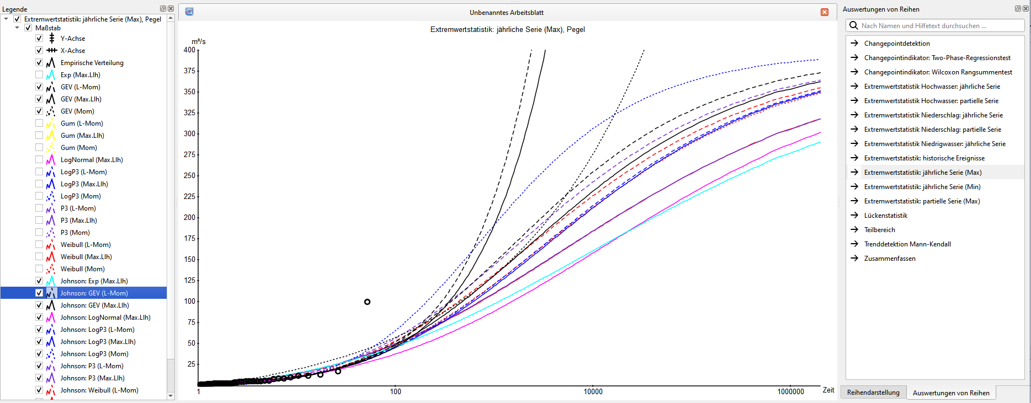Viewport: 1031px width, 403px height.
Task: Open Extremwertstatistik Hochwasser: partielle Serie
Action: point(931,101)
